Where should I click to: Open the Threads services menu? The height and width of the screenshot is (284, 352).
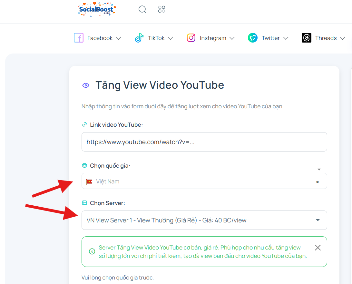324,38
